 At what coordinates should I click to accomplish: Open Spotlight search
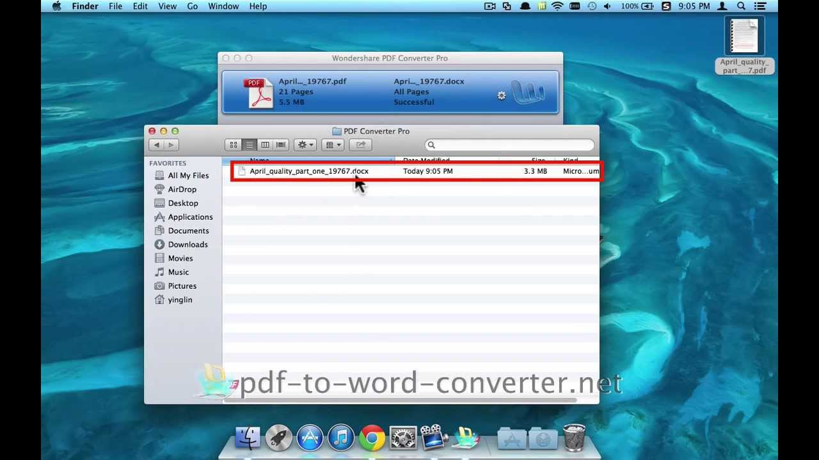pyautogui.click(x=741, y=6)
